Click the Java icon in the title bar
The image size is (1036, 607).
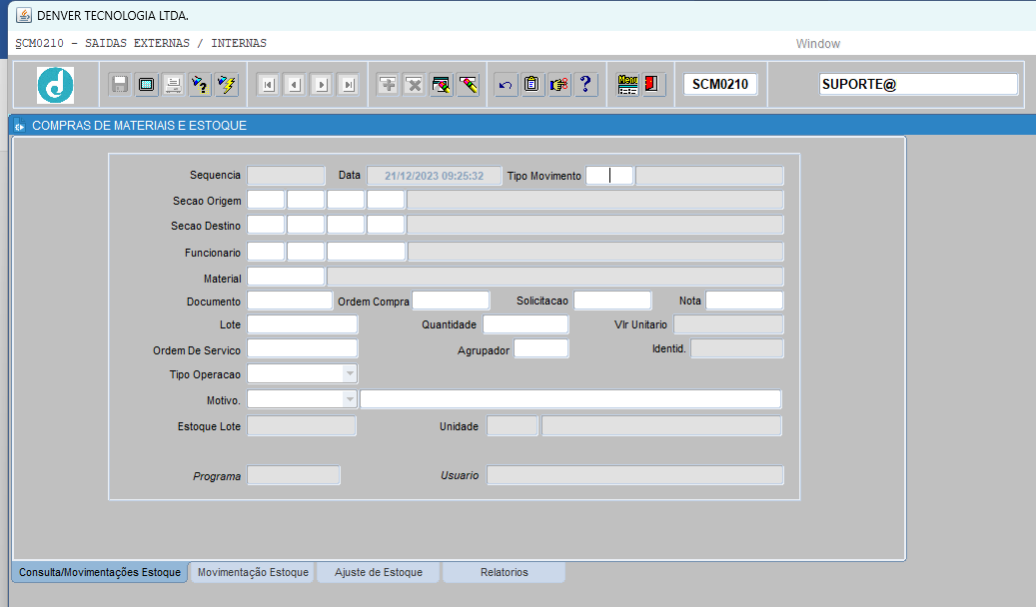click(24, 15)
